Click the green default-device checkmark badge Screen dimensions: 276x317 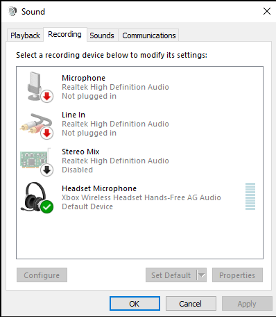[47, 207]
